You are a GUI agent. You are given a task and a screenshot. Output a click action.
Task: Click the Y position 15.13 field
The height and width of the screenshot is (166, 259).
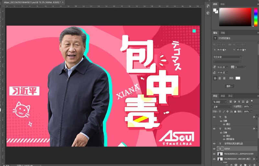coord(241,50)
